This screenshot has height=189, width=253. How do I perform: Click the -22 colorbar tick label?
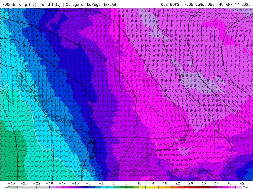37,183
